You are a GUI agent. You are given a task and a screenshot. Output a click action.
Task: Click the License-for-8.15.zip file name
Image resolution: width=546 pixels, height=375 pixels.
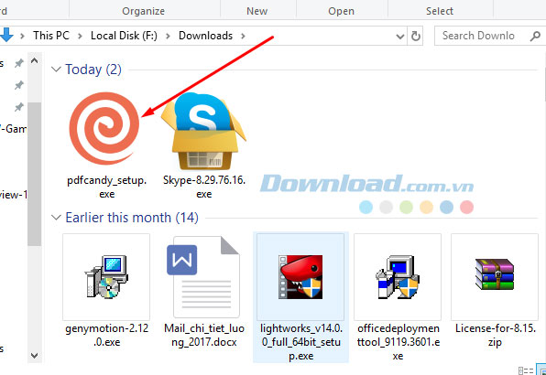(496, 335)
